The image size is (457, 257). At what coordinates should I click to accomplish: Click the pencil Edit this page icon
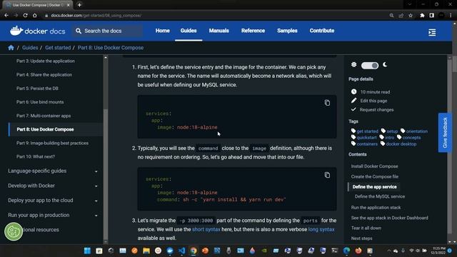[x=354, y=101]
